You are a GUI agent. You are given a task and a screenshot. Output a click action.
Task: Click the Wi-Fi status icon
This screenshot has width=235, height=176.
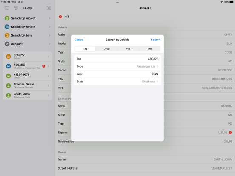pos(221,2)
